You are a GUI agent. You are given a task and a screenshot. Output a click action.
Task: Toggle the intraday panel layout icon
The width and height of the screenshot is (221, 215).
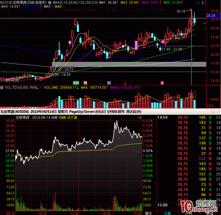[x=140, y=117]
